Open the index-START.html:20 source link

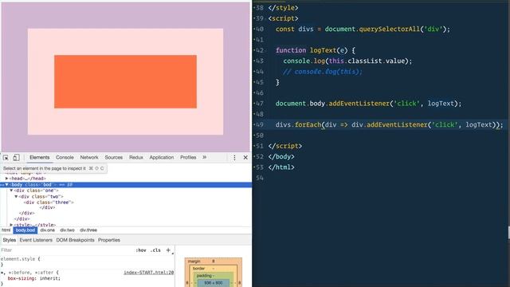pyautogui.click(x=149, y=273)
